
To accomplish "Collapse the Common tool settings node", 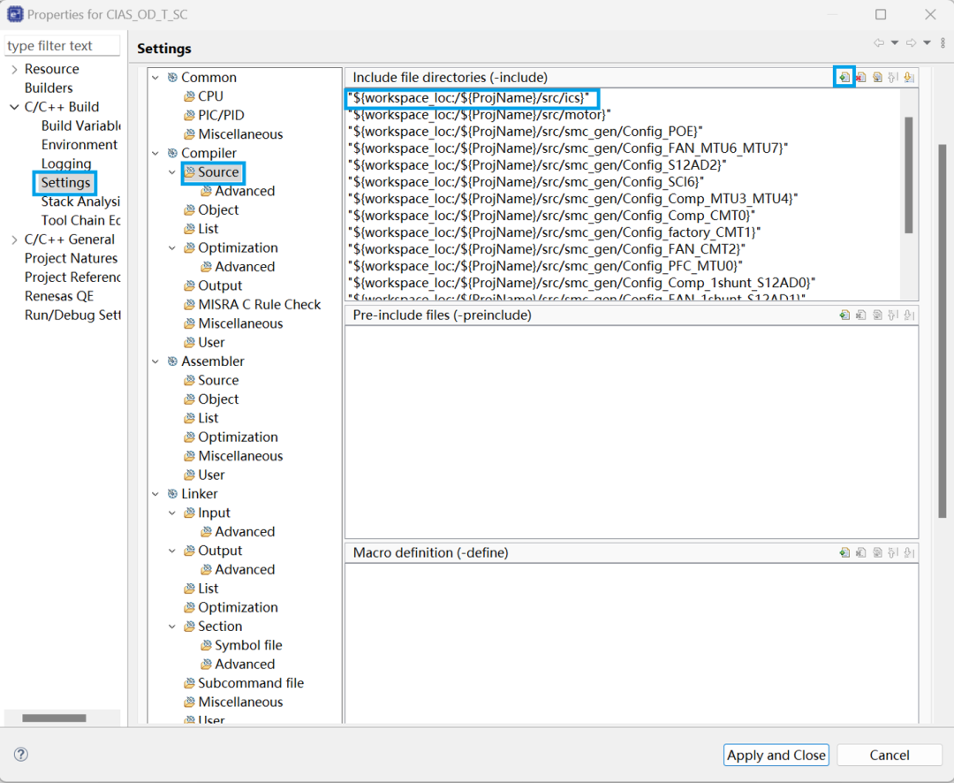I will pos(155,77).
